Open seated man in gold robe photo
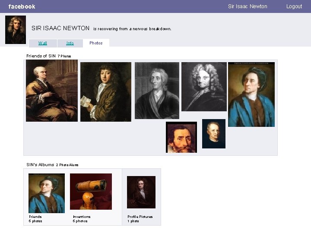The width and height of the screenshot is (311, 233). tap(52, 91)
